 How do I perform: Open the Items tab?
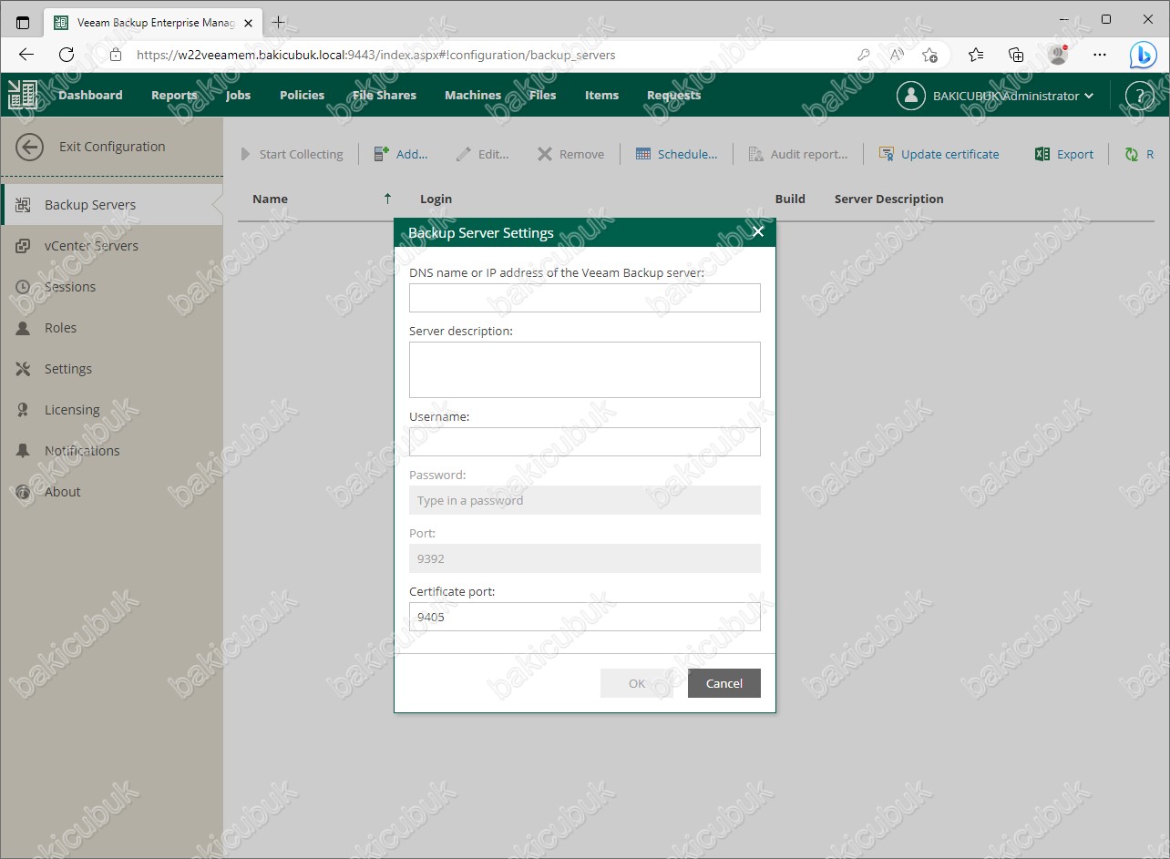point(601,95)
